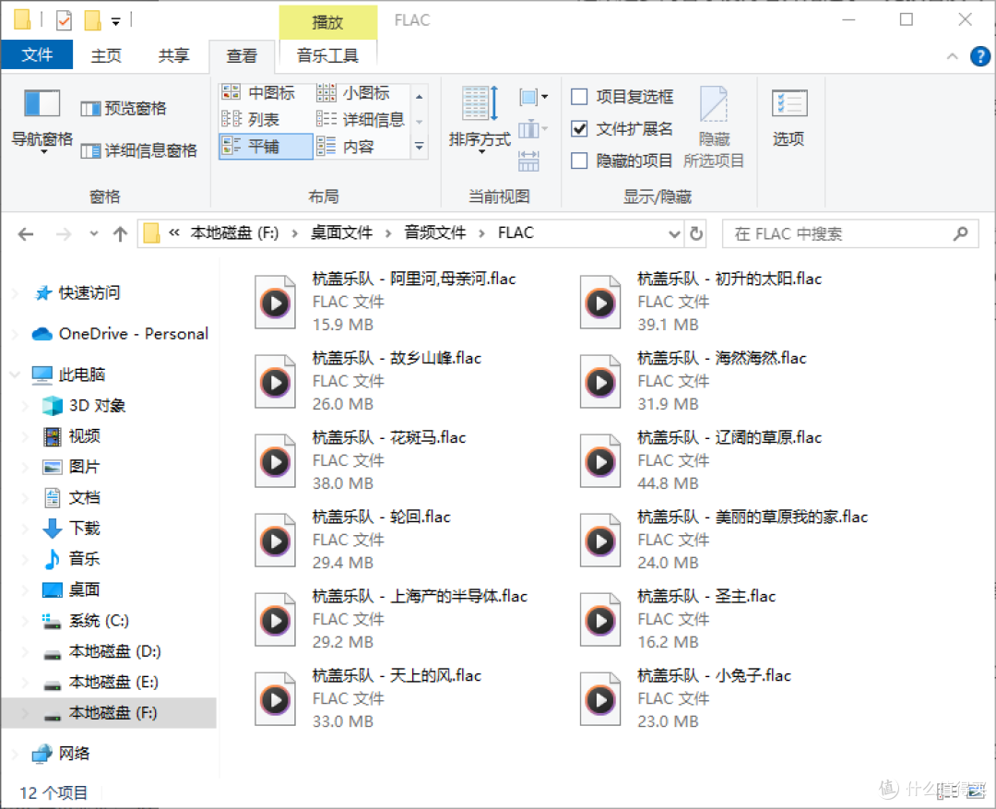Viewport: 996px width, 809px height.
Task: Open the group by menu icon
Action: [x=533, y=97]
